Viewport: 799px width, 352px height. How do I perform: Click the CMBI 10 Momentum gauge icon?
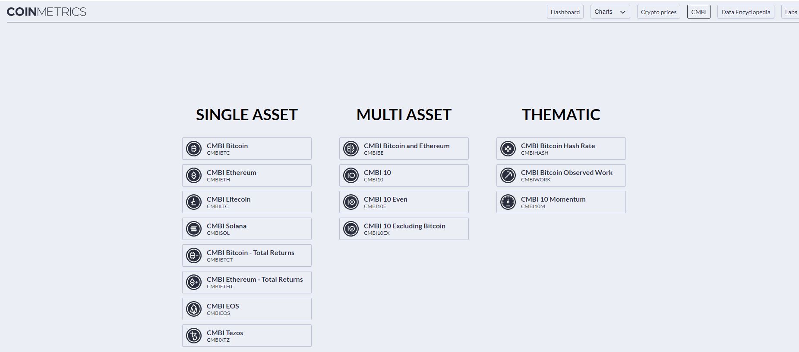click(x=508, y=202)
